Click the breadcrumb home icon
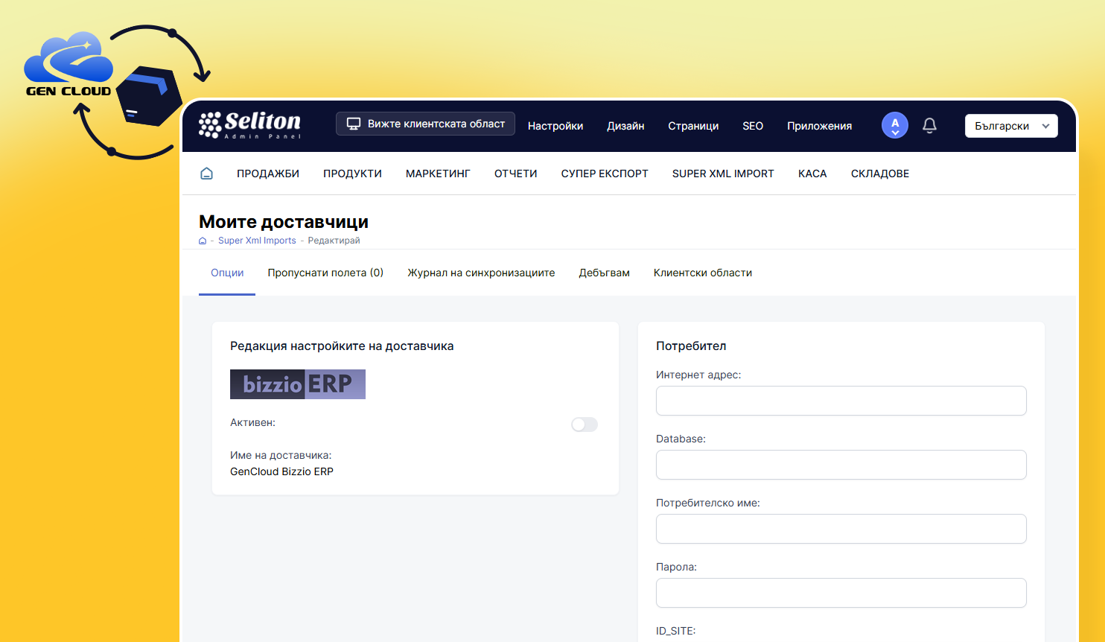 click(203, 240)
